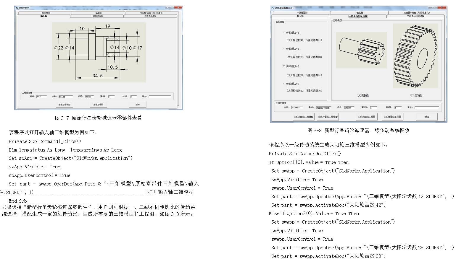Click 生成行星轮工程图 button

tap(392, 117)
